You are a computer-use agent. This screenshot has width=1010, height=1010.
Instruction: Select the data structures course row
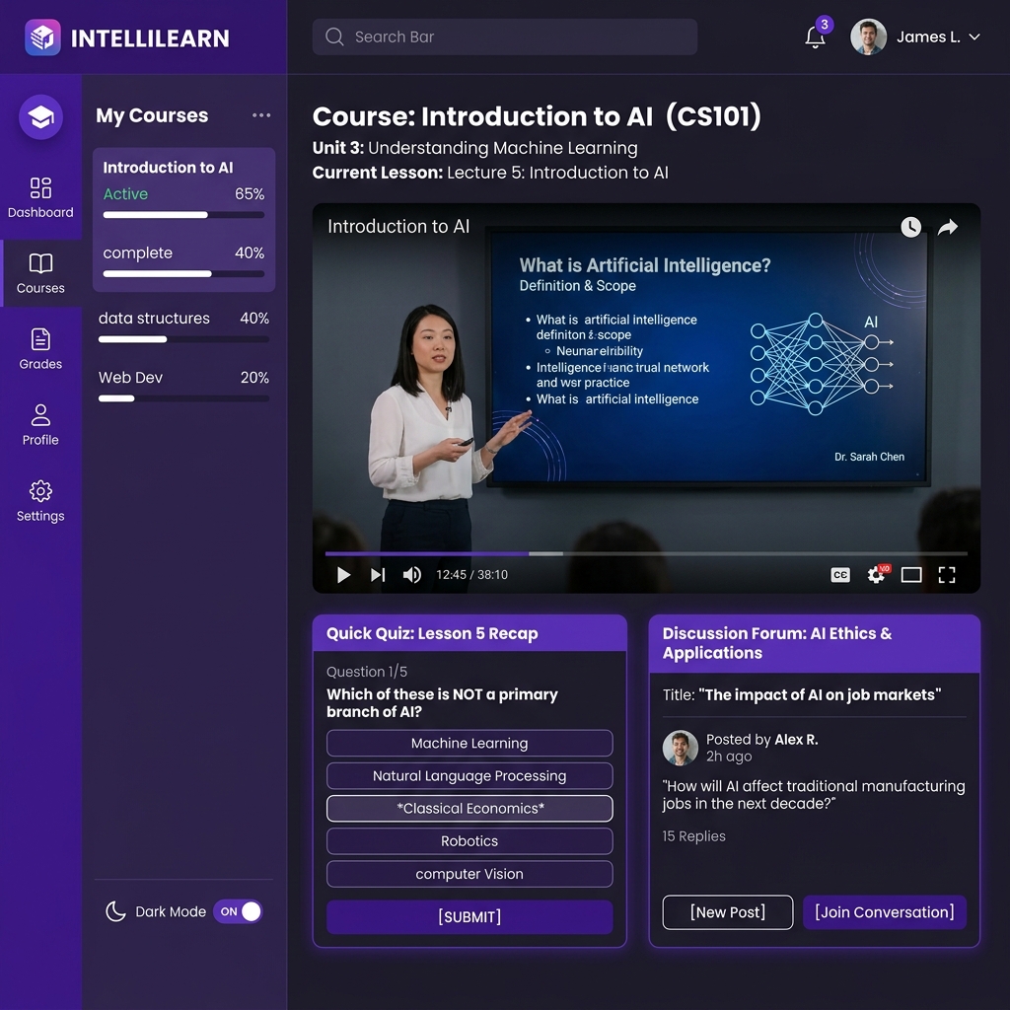pyautogui.click(x=183, y=327)
